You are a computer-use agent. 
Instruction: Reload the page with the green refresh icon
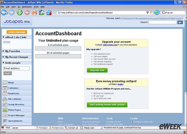[x=20, y=12]
